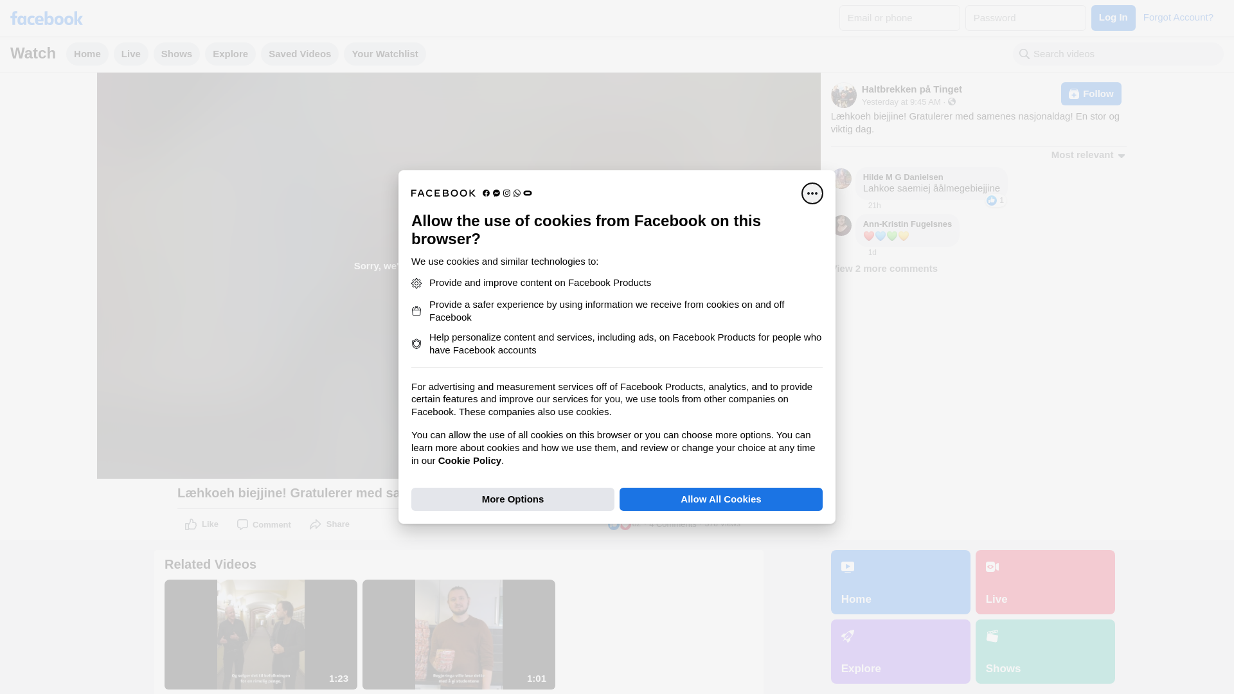Screen dimensions: 1234x694
Task: Click the Share arrow icon
Action: (315, 525)
